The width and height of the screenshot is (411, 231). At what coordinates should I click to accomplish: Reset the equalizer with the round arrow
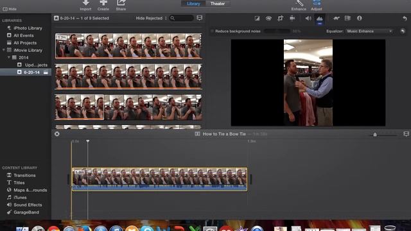pos(403,31)
